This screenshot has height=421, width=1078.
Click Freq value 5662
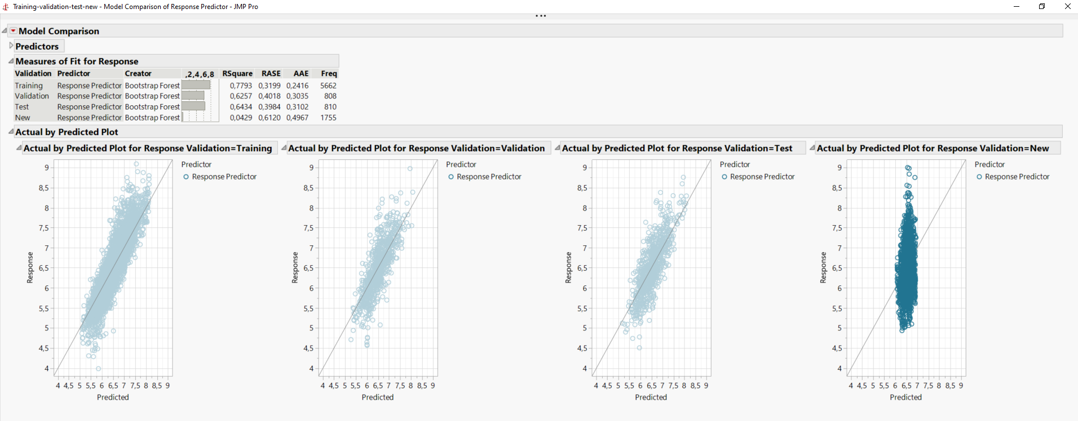coord(328,86)
